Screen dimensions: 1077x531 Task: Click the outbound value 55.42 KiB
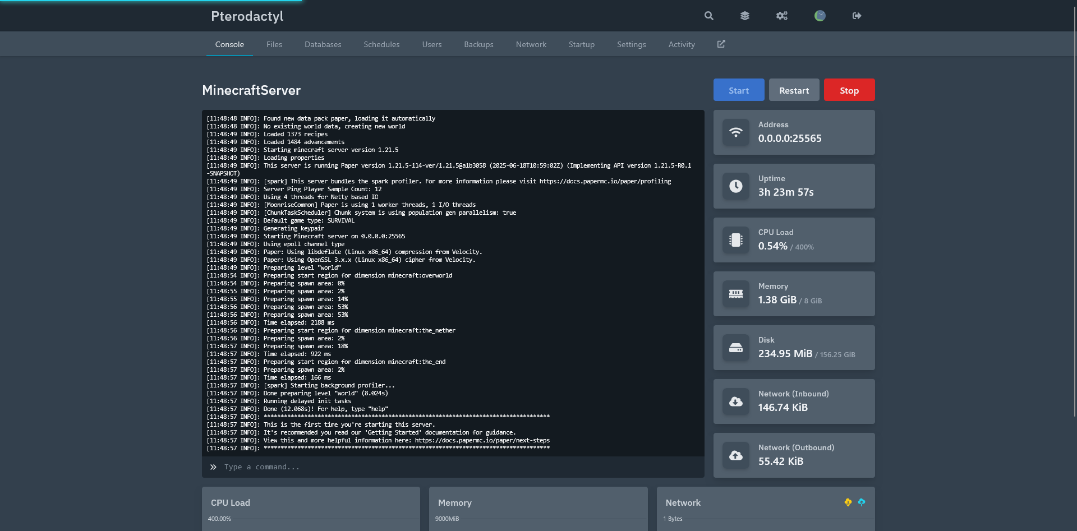[781, 461]
